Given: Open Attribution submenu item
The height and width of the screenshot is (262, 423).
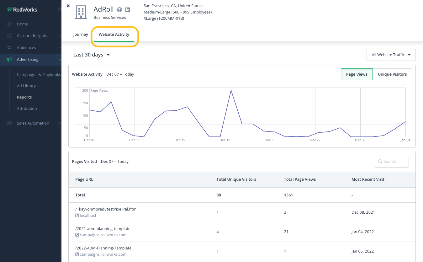Looking at the screenshot, I should pos(27,109).
